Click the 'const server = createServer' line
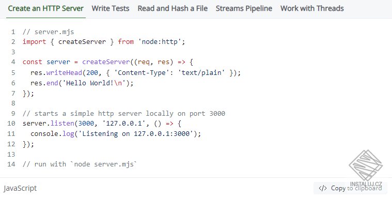The height and width of the screenshot is (198, 392). tap(108, 62)
